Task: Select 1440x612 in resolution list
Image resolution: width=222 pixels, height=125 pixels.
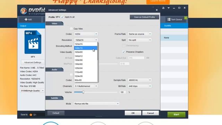Action: [x=86, y=56]
